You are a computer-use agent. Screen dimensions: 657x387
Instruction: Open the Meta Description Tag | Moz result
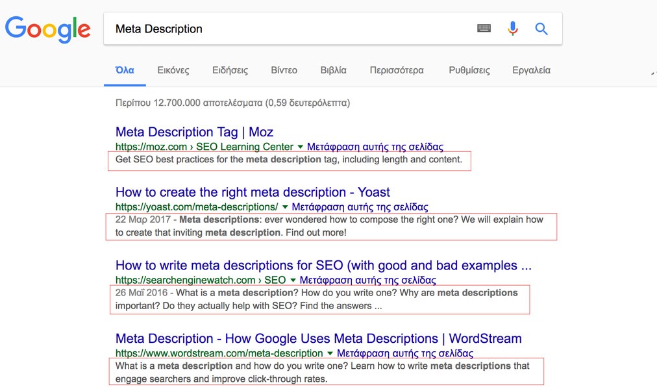tap(194, 132)
